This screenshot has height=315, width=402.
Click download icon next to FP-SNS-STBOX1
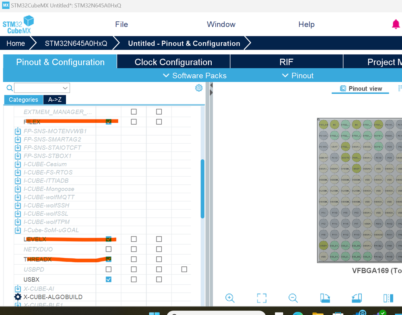[x=18, y=156]
